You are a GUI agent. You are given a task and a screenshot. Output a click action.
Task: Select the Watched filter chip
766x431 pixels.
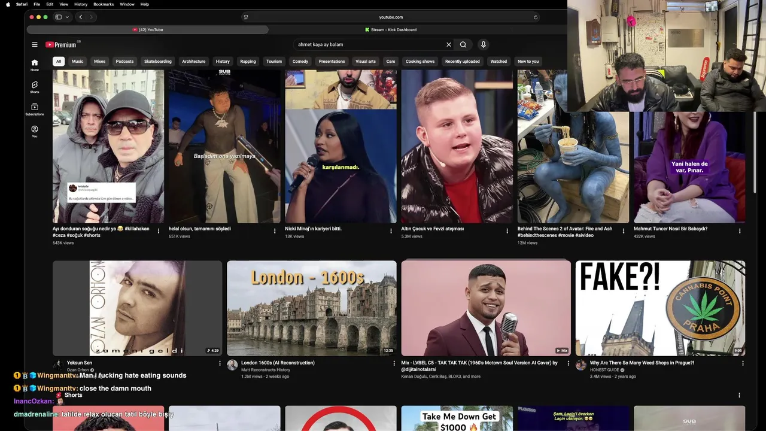click(498, 61)
